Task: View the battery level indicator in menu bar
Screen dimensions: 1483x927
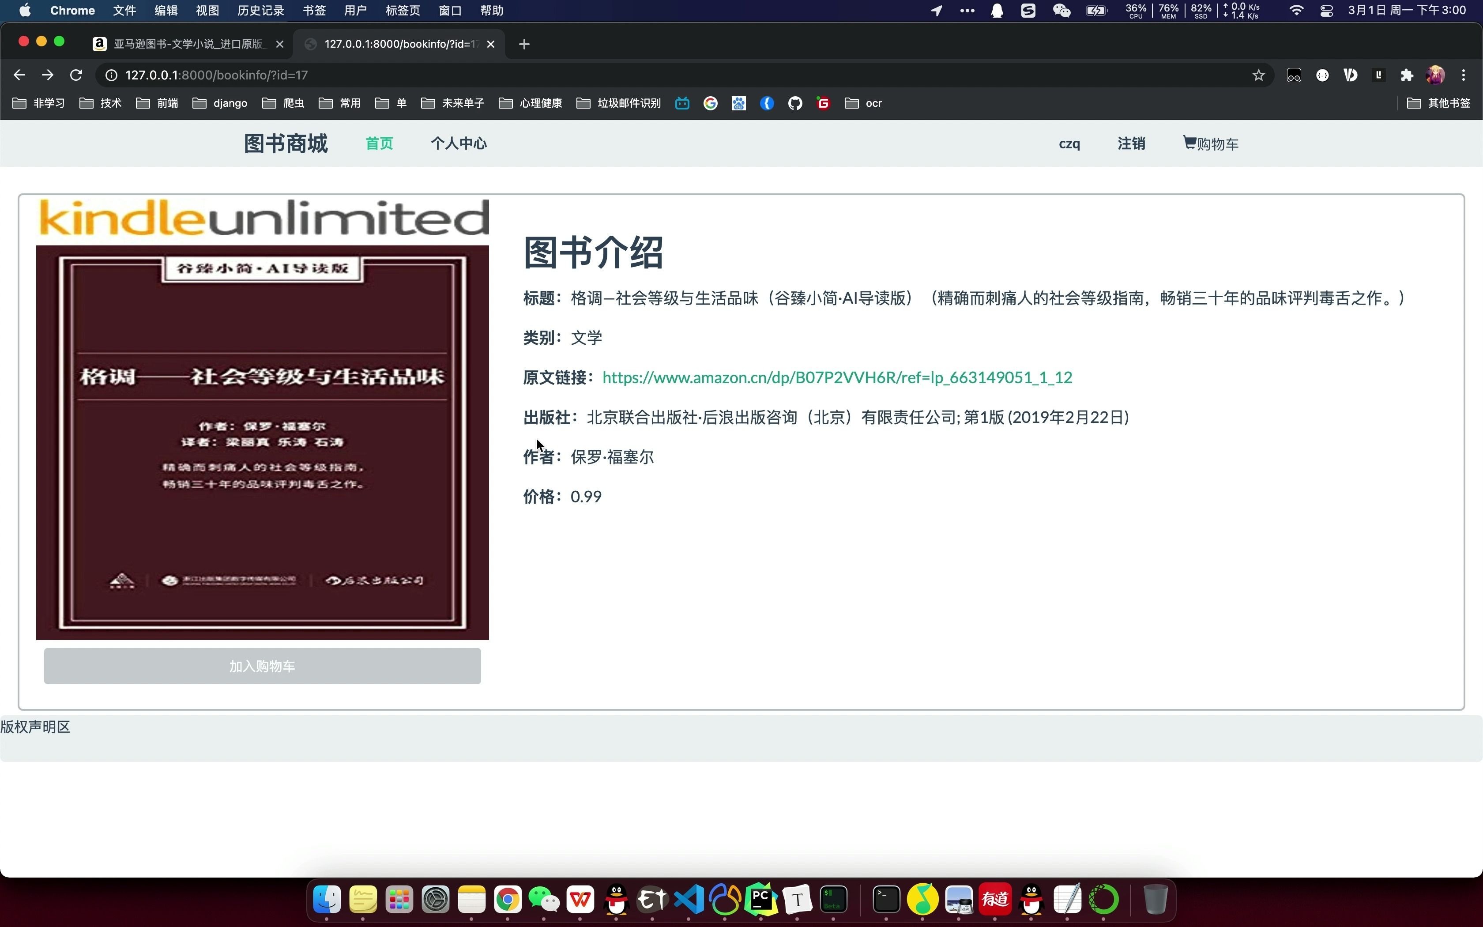Action: click(x=1096, y=11)
